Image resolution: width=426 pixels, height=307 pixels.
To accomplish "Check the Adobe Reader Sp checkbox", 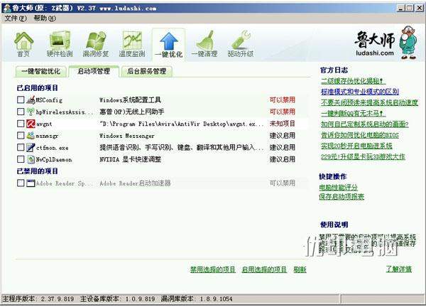I will tap(21, 183).
